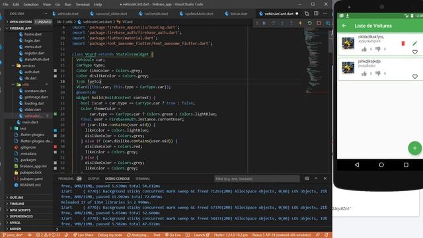
Task: Edit the first car with green pencil
Action: pos(415,43)
